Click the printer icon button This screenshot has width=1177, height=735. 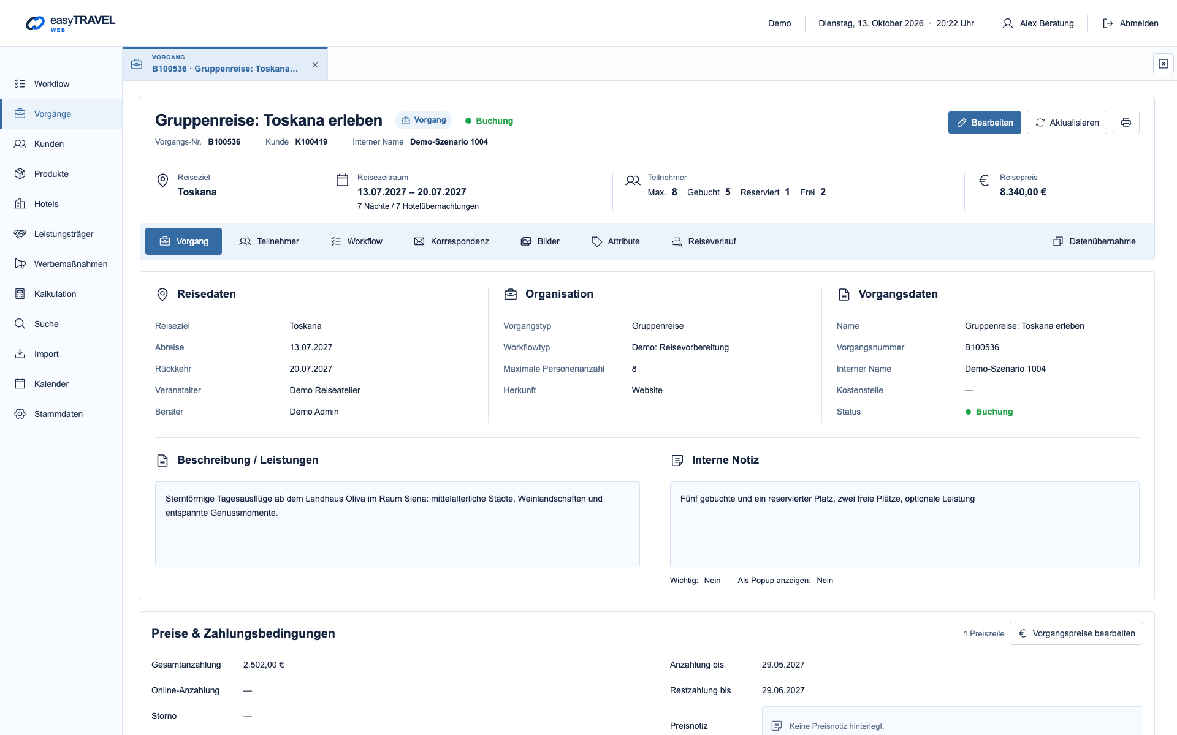(x=1126, y=123)
